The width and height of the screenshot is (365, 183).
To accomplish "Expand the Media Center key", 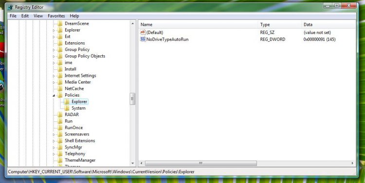I will click(54, 82).
